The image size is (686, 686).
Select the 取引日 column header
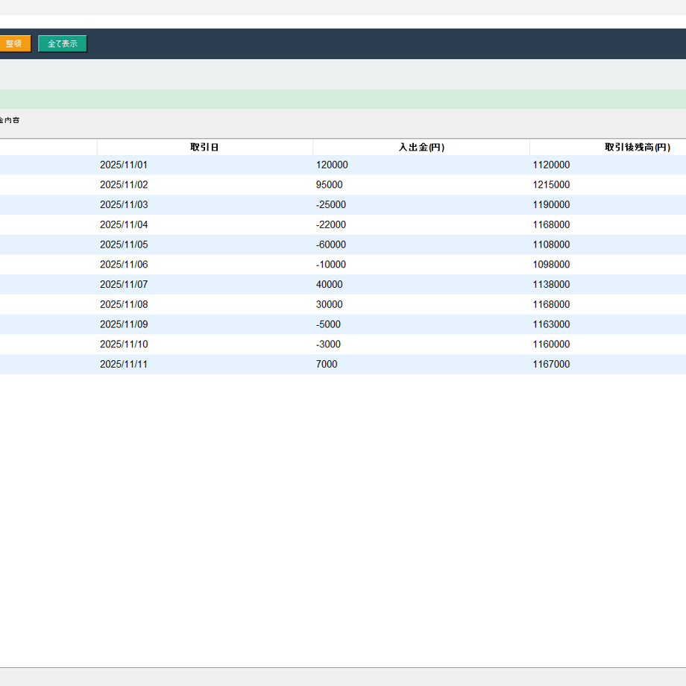click(205, 147)
